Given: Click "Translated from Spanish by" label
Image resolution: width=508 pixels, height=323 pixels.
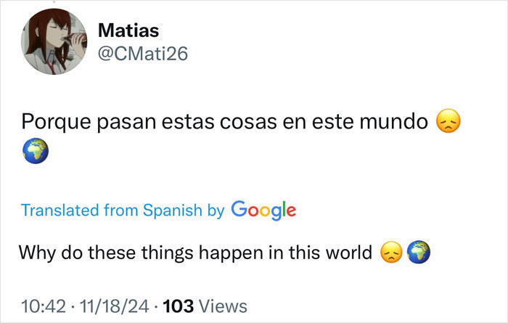Looking at the screenshot, I should click(123, 210).
